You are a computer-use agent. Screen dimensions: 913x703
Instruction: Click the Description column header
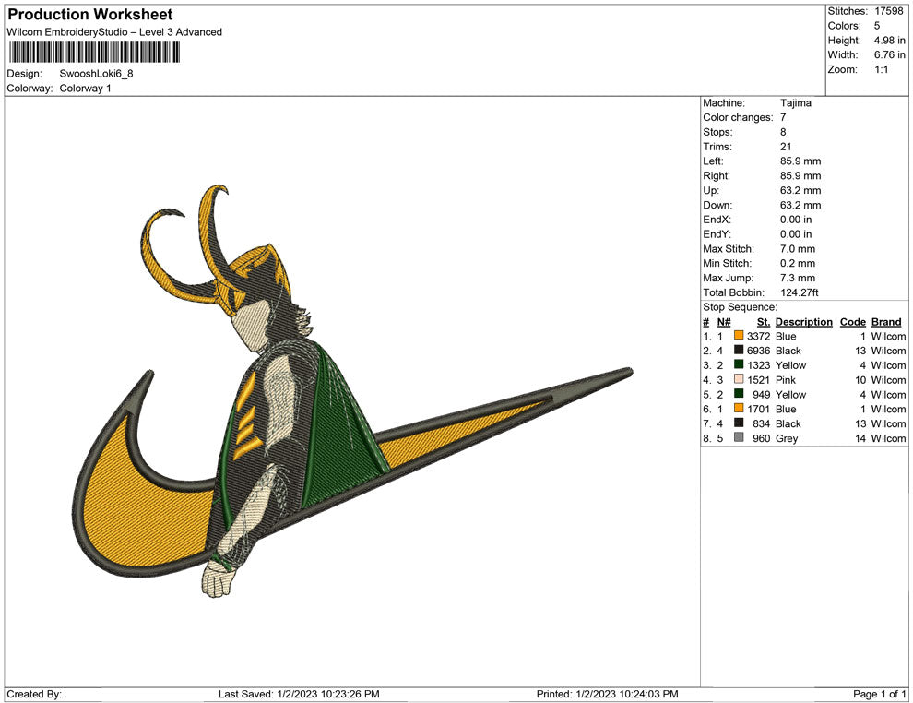803,322
